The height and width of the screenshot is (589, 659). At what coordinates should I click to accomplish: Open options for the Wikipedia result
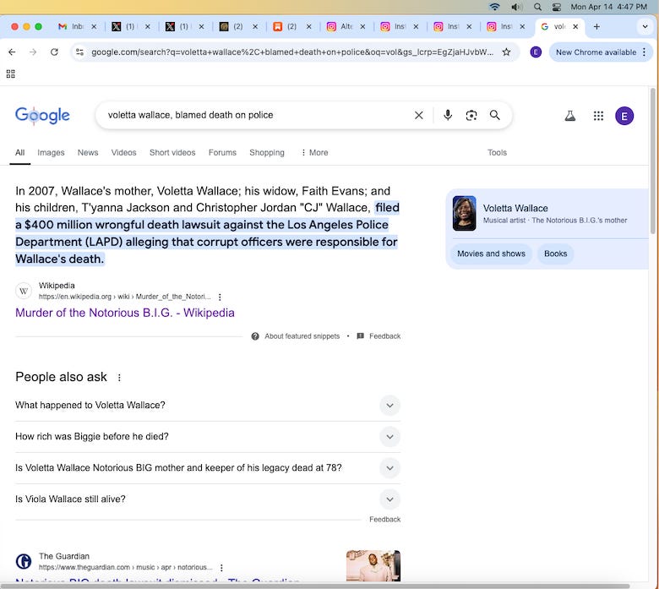220,297
